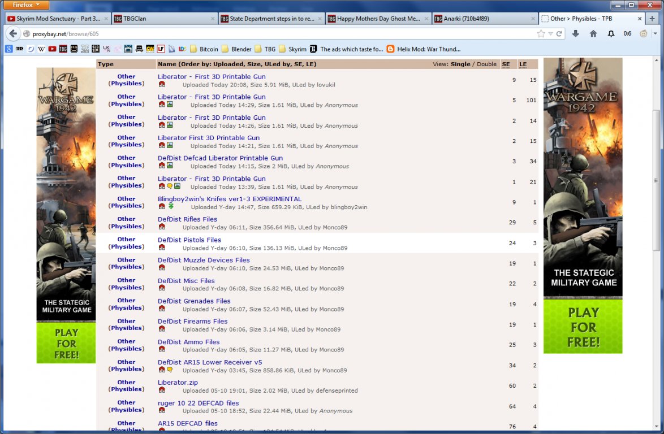Open the Greasemonkey dropdown arrow
This screenshot has width=664, height=434.
[x=655, y=34]
